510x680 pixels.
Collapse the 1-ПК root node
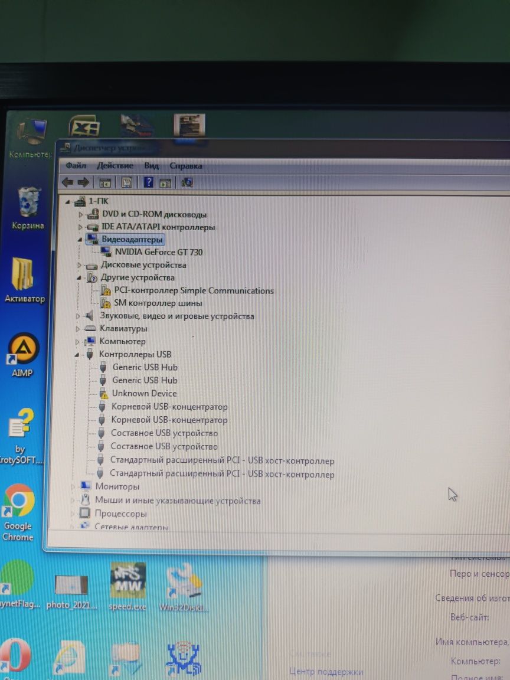pos(68,202)
